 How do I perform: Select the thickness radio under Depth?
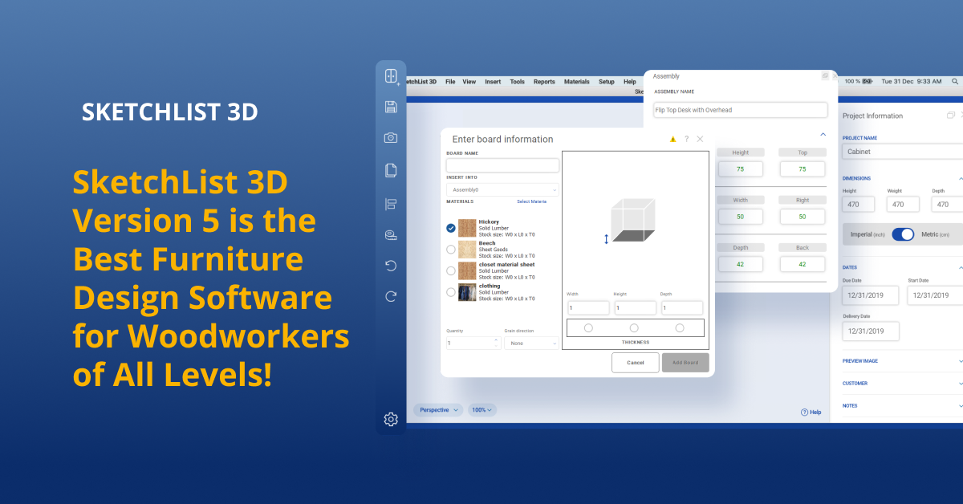pos(680,327)
